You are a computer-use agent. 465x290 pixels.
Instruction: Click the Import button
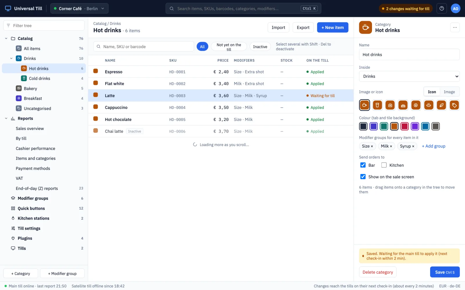point(278,28)
